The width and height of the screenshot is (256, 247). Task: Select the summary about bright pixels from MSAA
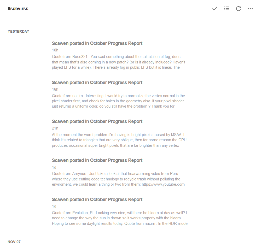(x=119, y=140)
